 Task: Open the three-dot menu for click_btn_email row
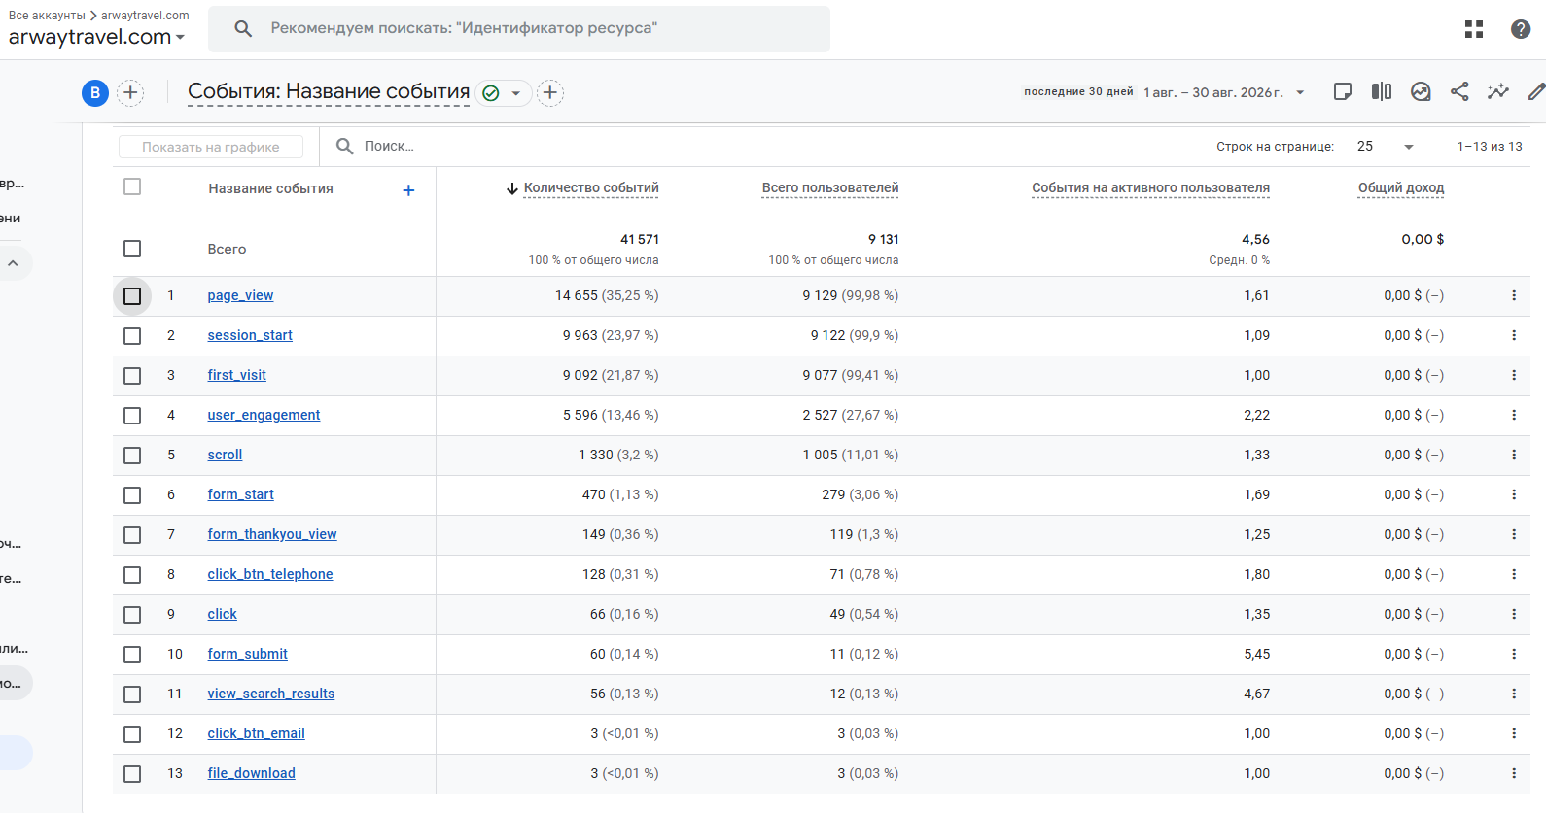click(1514, 733)
